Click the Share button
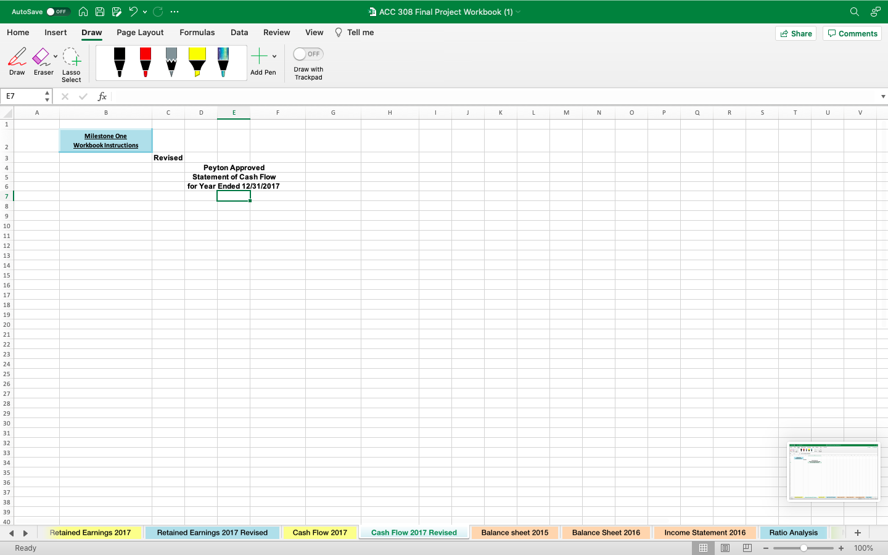888x555 pixels. coord(796,33)
